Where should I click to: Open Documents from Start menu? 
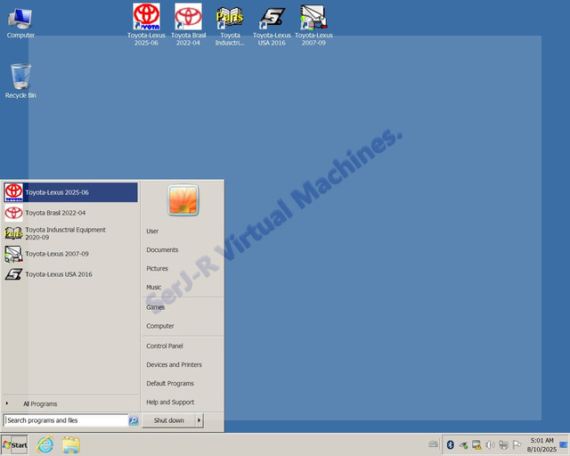point(162,249)
